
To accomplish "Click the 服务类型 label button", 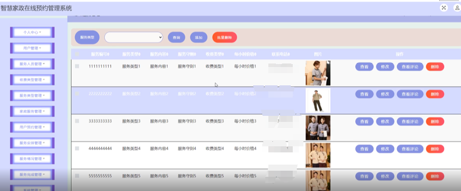I will [x=87, y=37].
